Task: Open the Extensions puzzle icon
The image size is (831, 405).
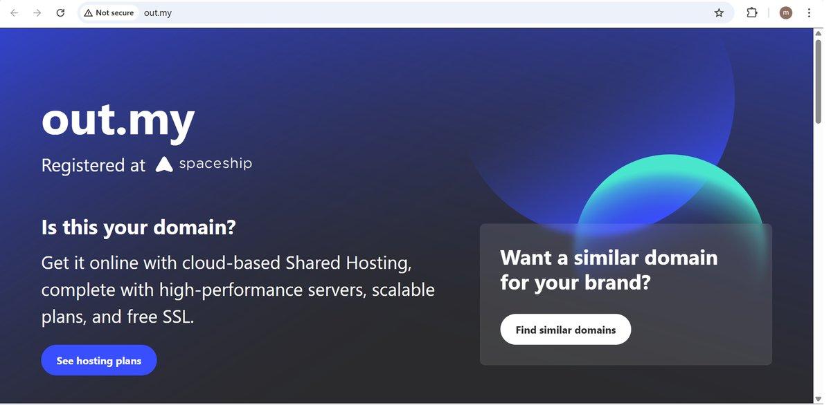Action: (x=751, y=12)
